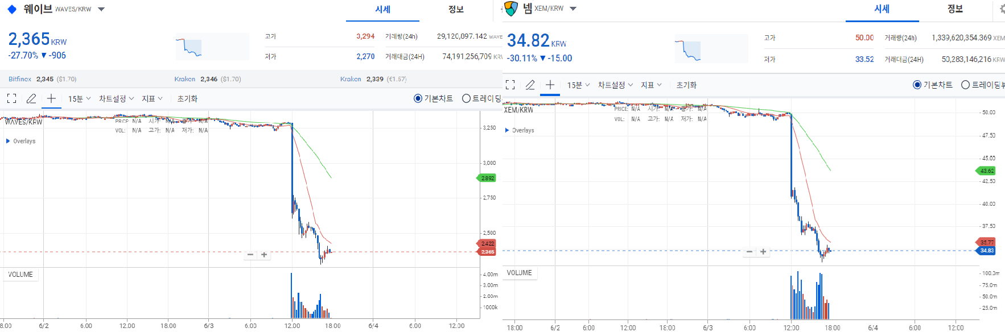This screenshot has height=332, width=1005.
Task: Click the -30.11% change value
Action: 522,59
